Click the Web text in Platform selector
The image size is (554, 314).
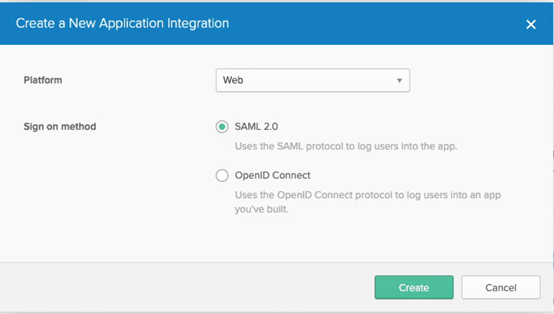point(233,80)
